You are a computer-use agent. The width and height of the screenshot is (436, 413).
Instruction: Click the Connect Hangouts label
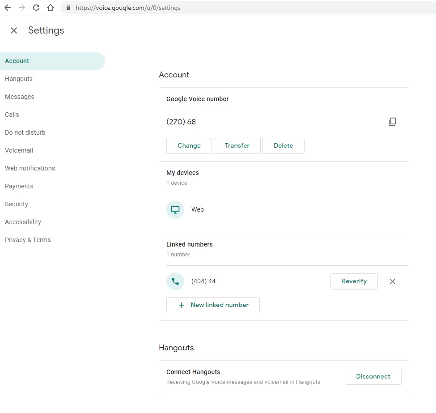(193, 372)
